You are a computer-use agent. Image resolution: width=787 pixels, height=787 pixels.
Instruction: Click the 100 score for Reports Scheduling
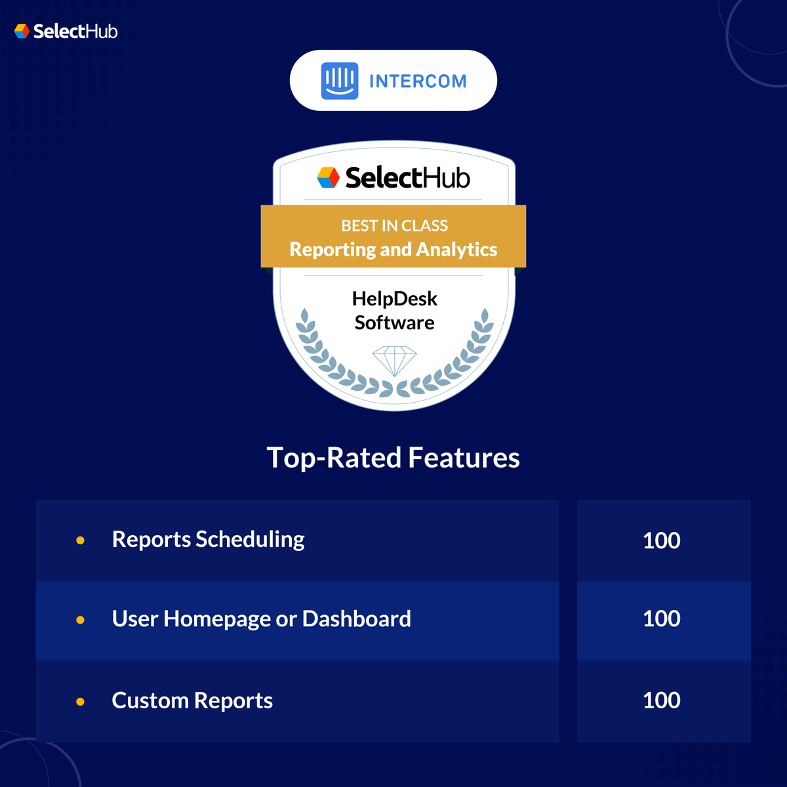click(662, 541)
